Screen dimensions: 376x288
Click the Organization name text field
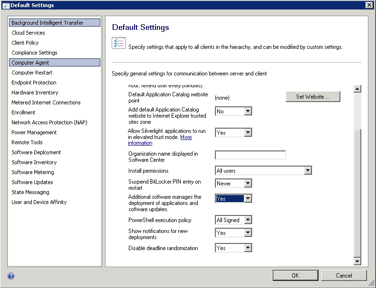[x=250, y=155]
